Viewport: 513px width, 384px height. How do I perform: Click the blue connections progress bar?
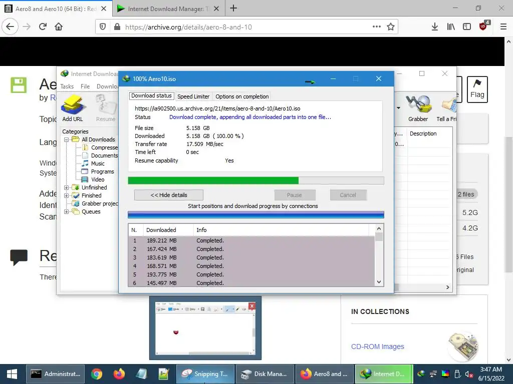pos(256,214)
